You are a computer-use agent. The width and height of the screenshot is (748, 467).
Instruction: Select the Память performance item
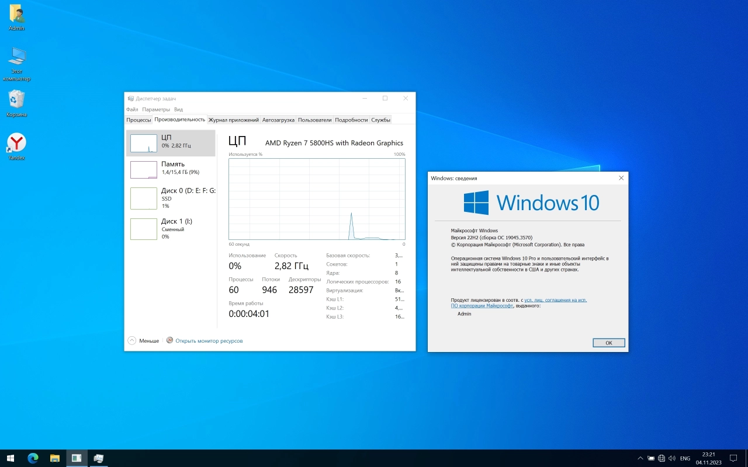click(x=171, y=169)
